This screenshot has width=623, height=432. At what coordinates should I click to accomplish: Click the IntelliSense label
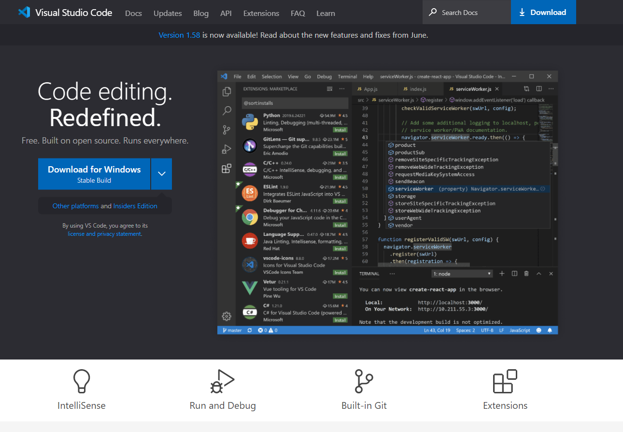82,405
